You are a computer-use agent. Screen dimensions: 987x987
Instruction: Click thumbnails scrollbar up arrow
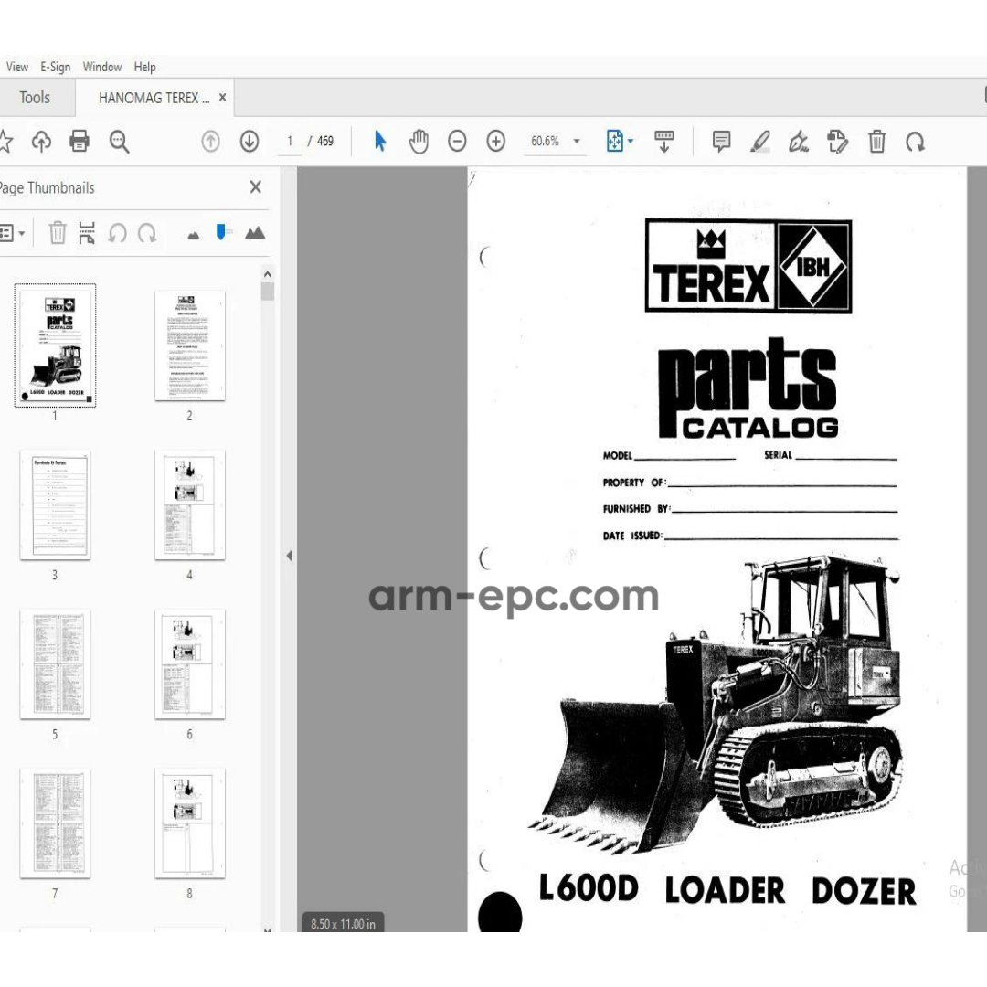click(x=268, y=274)
